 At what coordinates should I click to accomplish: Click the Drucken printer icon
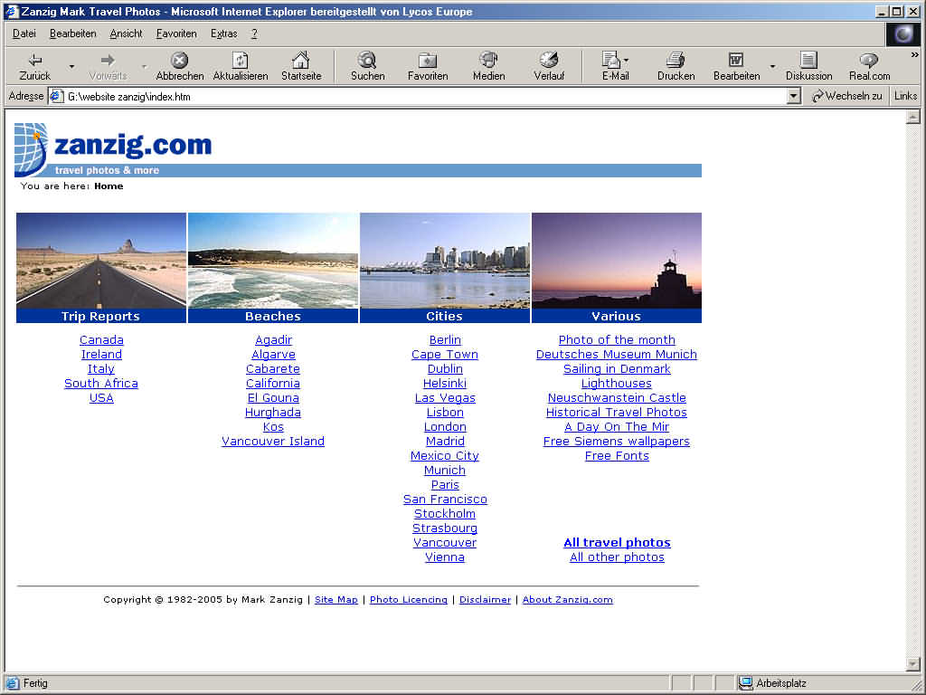[x=676, y=61]
